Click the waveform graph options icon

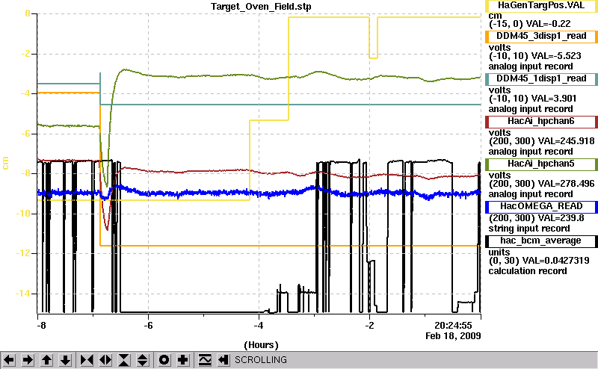pos(205,360)
